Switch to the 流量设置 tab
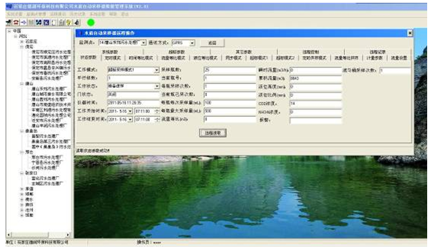Image resolution: width=432 pixels, height=250 pixels. point(399,58)
